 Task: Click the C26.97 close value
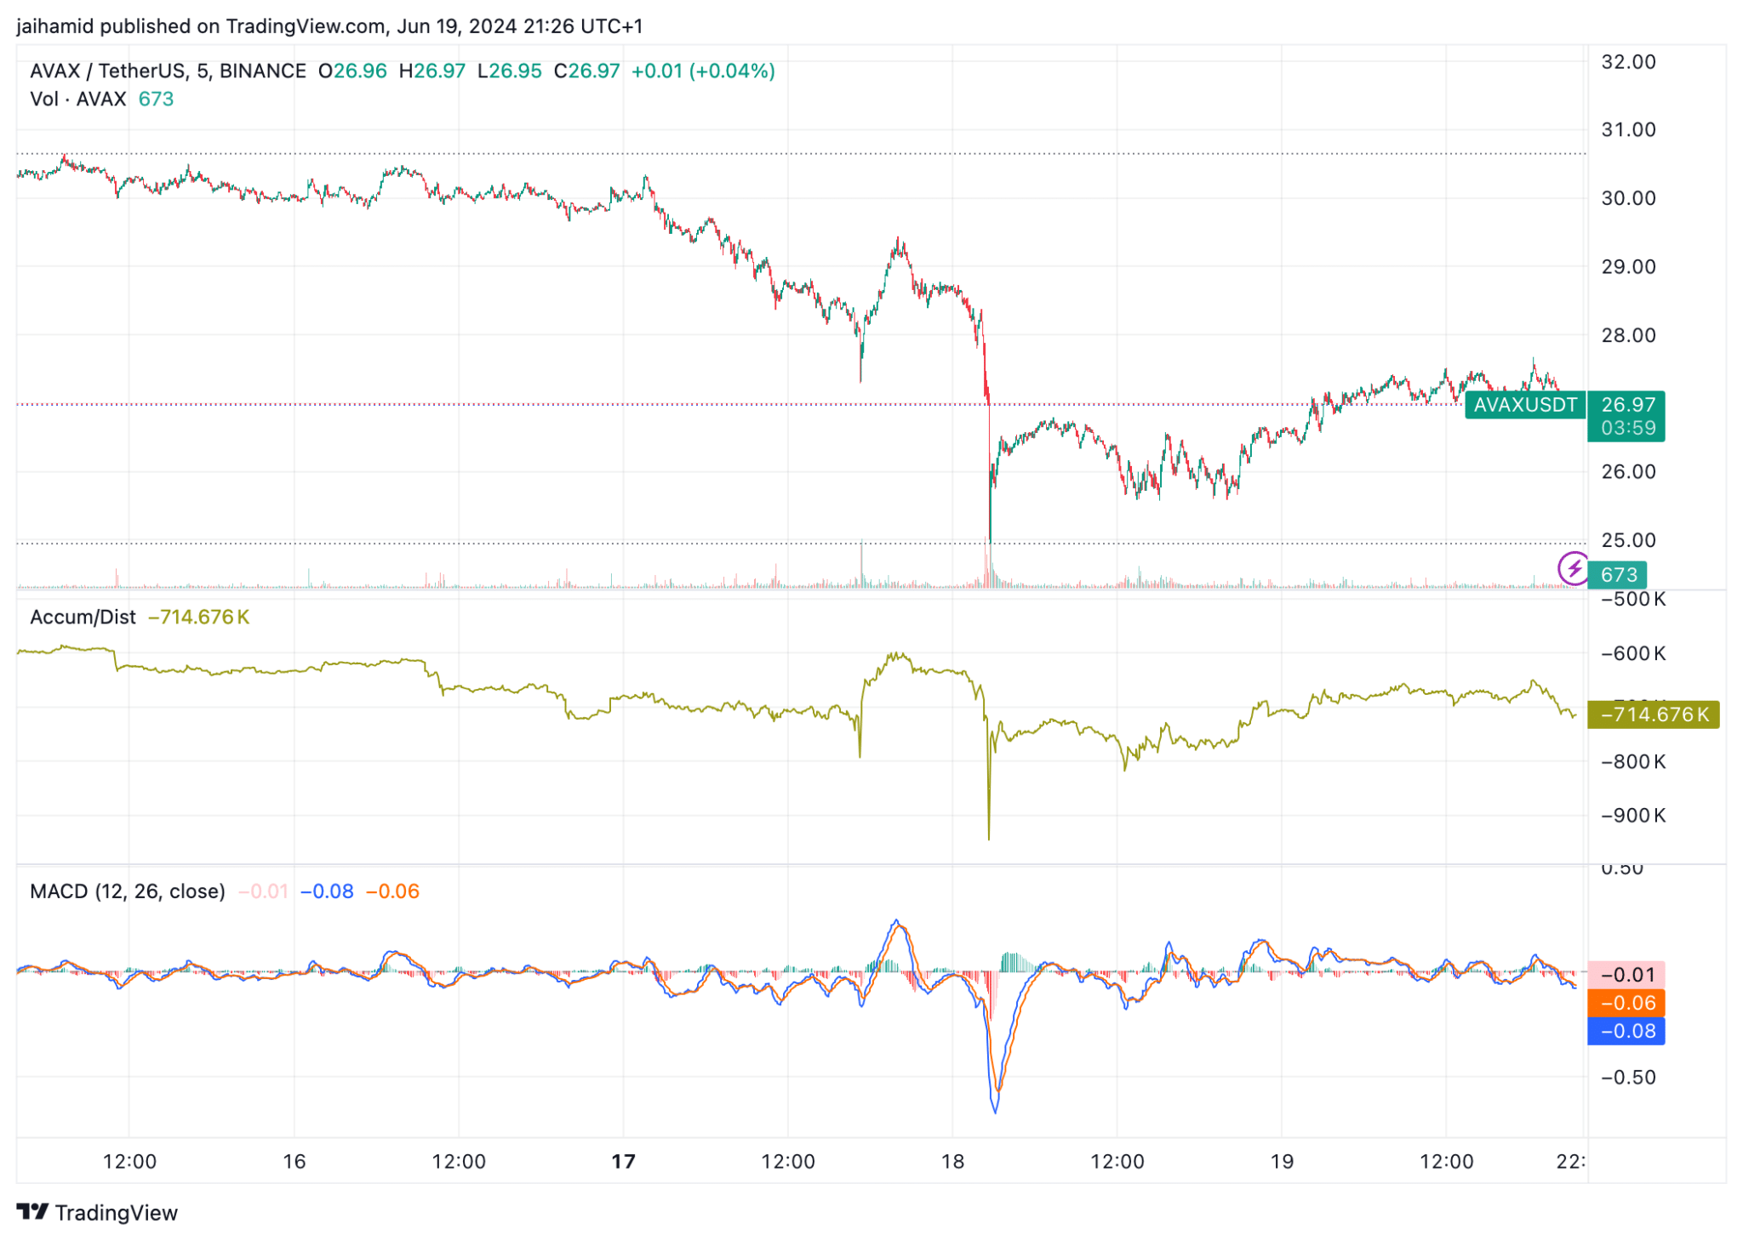coord(586,71)
